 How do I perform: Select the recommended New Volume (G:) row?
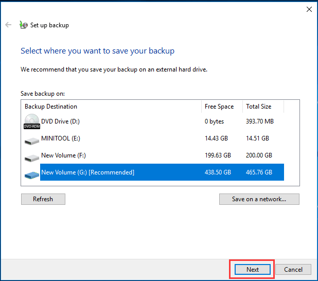[x=87, y=172]
